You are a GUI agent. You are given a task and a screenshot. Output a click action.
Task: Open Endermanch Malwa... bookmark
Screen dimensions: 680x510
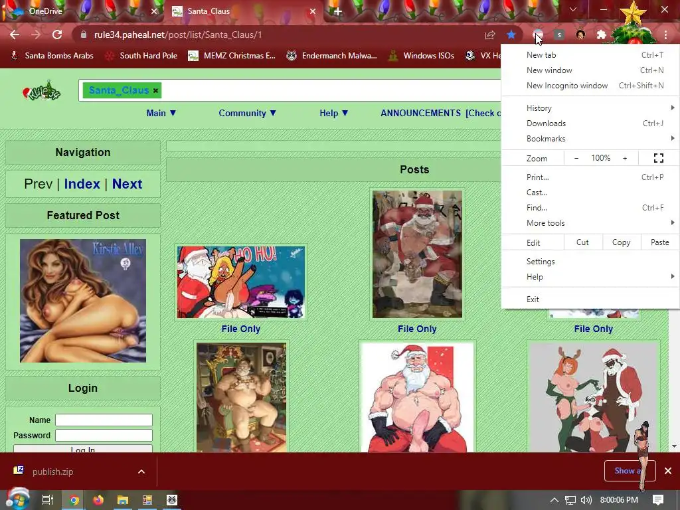coord(332,56)
